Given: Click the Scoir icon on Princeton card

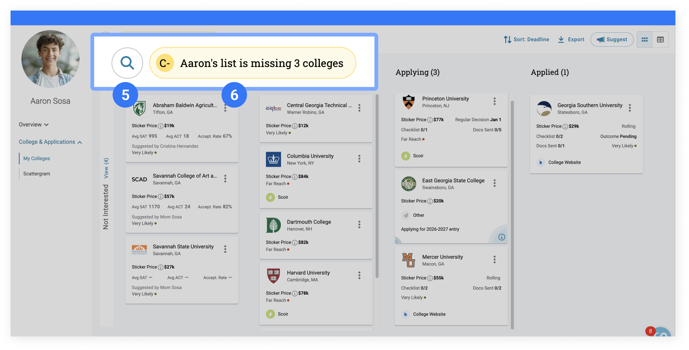Looking at the screenshot, I should pos(406,156).
